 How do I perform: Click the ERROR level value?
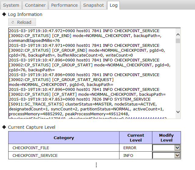tap(130, 148)
